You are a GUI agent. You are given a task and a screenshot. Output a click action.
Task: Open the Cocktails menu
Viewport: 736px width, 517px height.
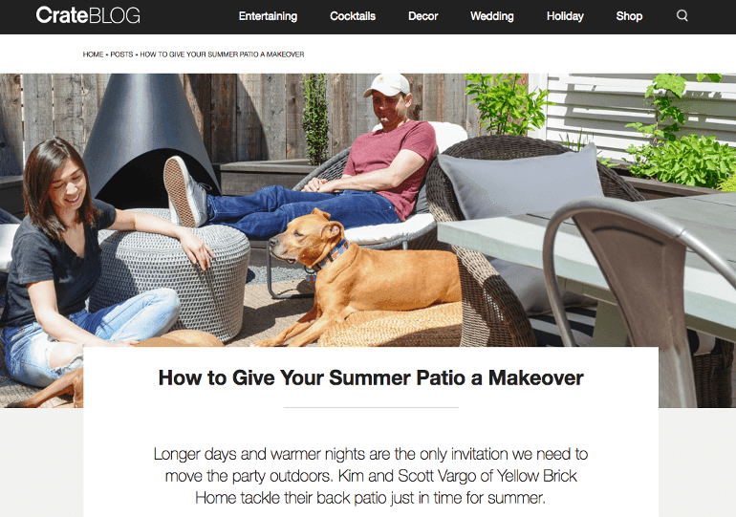pyautogui.click(x=353, y=16)
